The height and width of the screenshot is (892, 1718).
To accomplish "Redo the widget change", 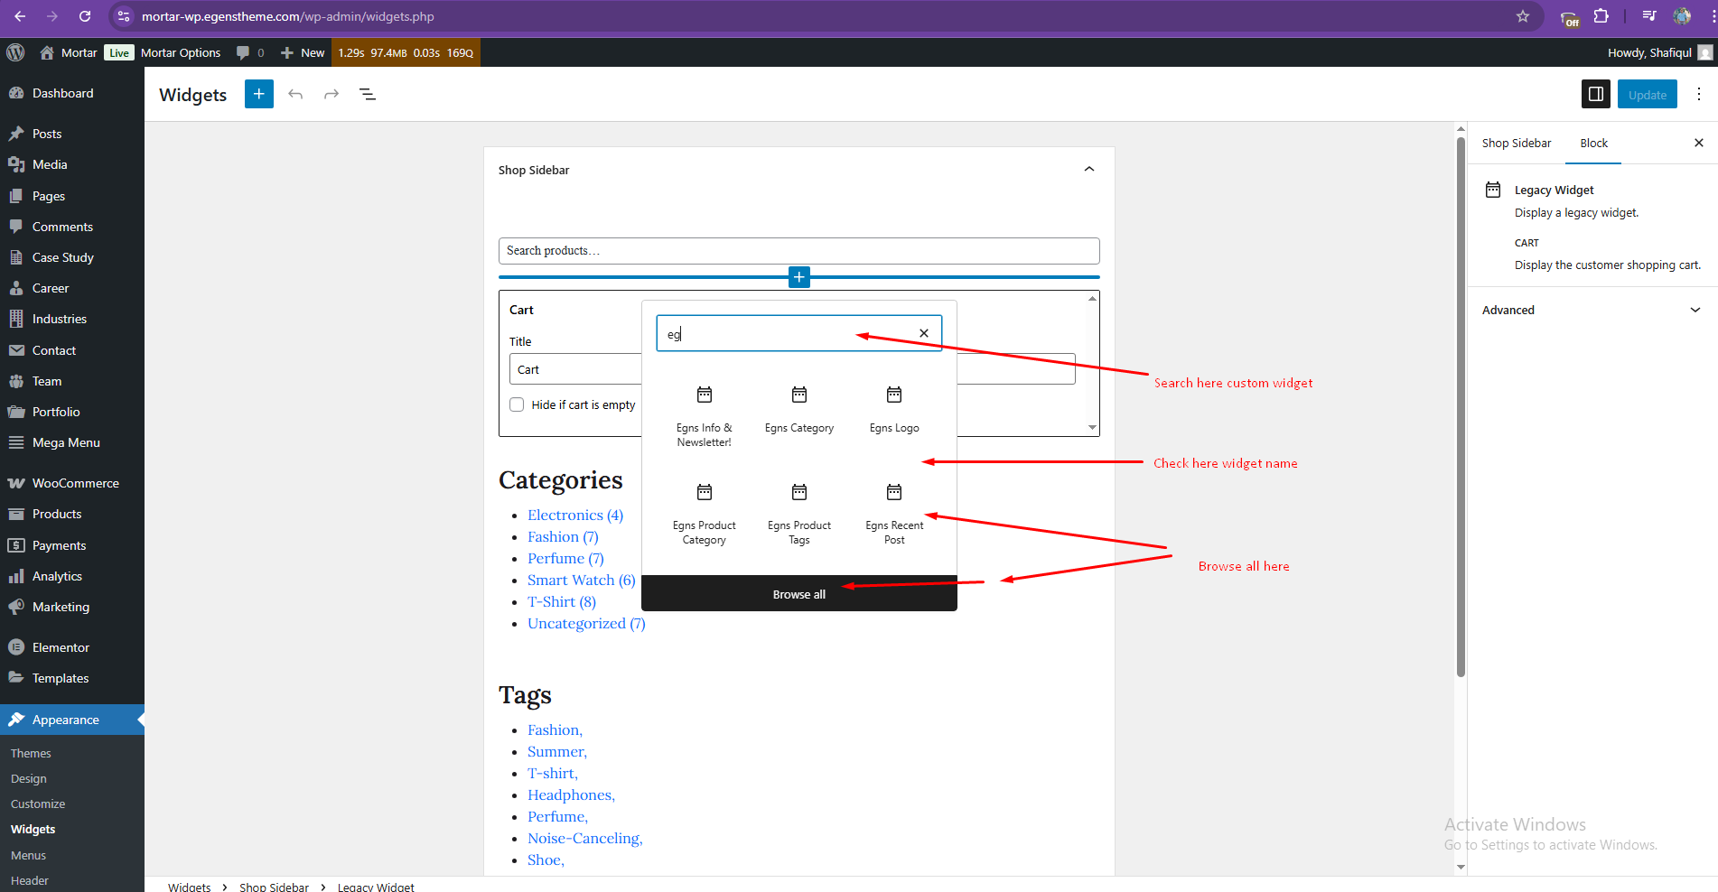I will pos(331,94).
